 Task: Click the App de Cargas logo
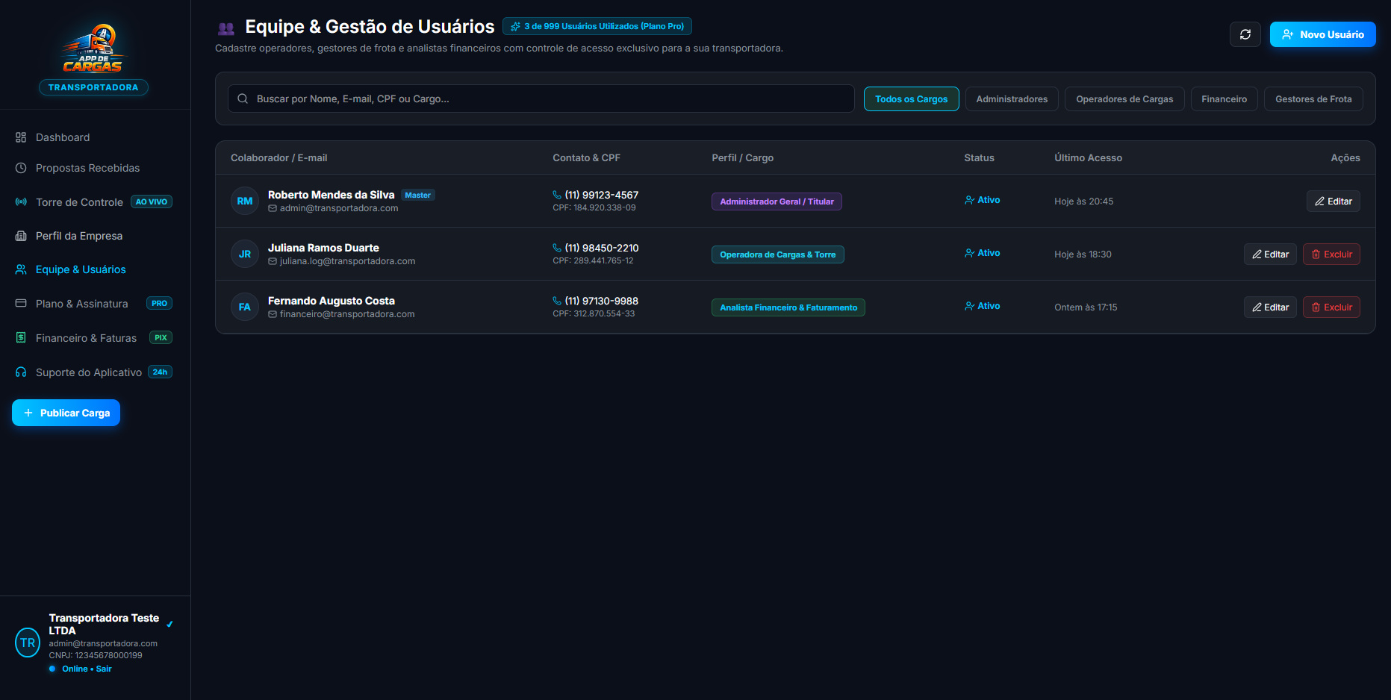pos(93,49)
